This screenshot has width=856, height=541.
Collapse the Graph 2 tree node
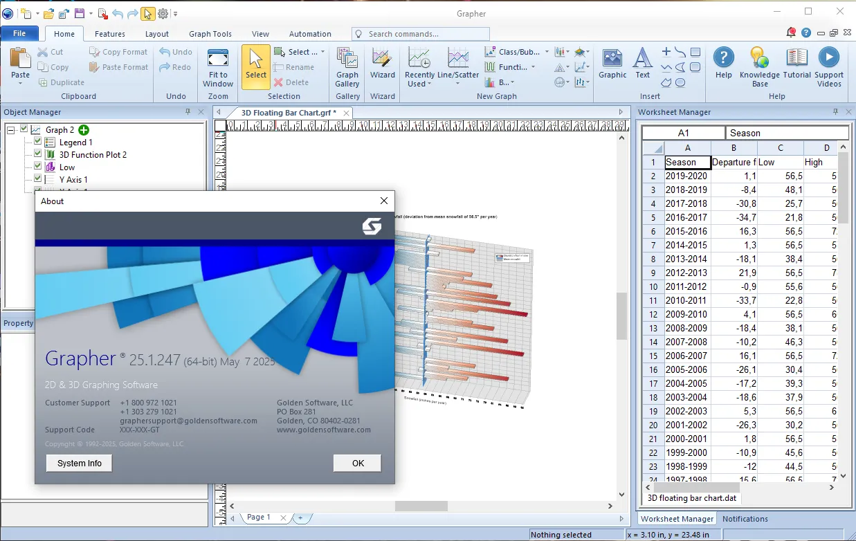point(11,130)
